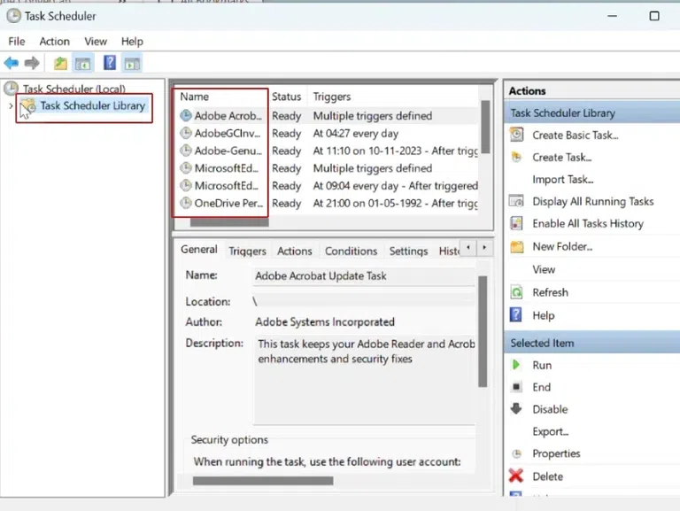Click the Properties clock icon

pos(516,453)
